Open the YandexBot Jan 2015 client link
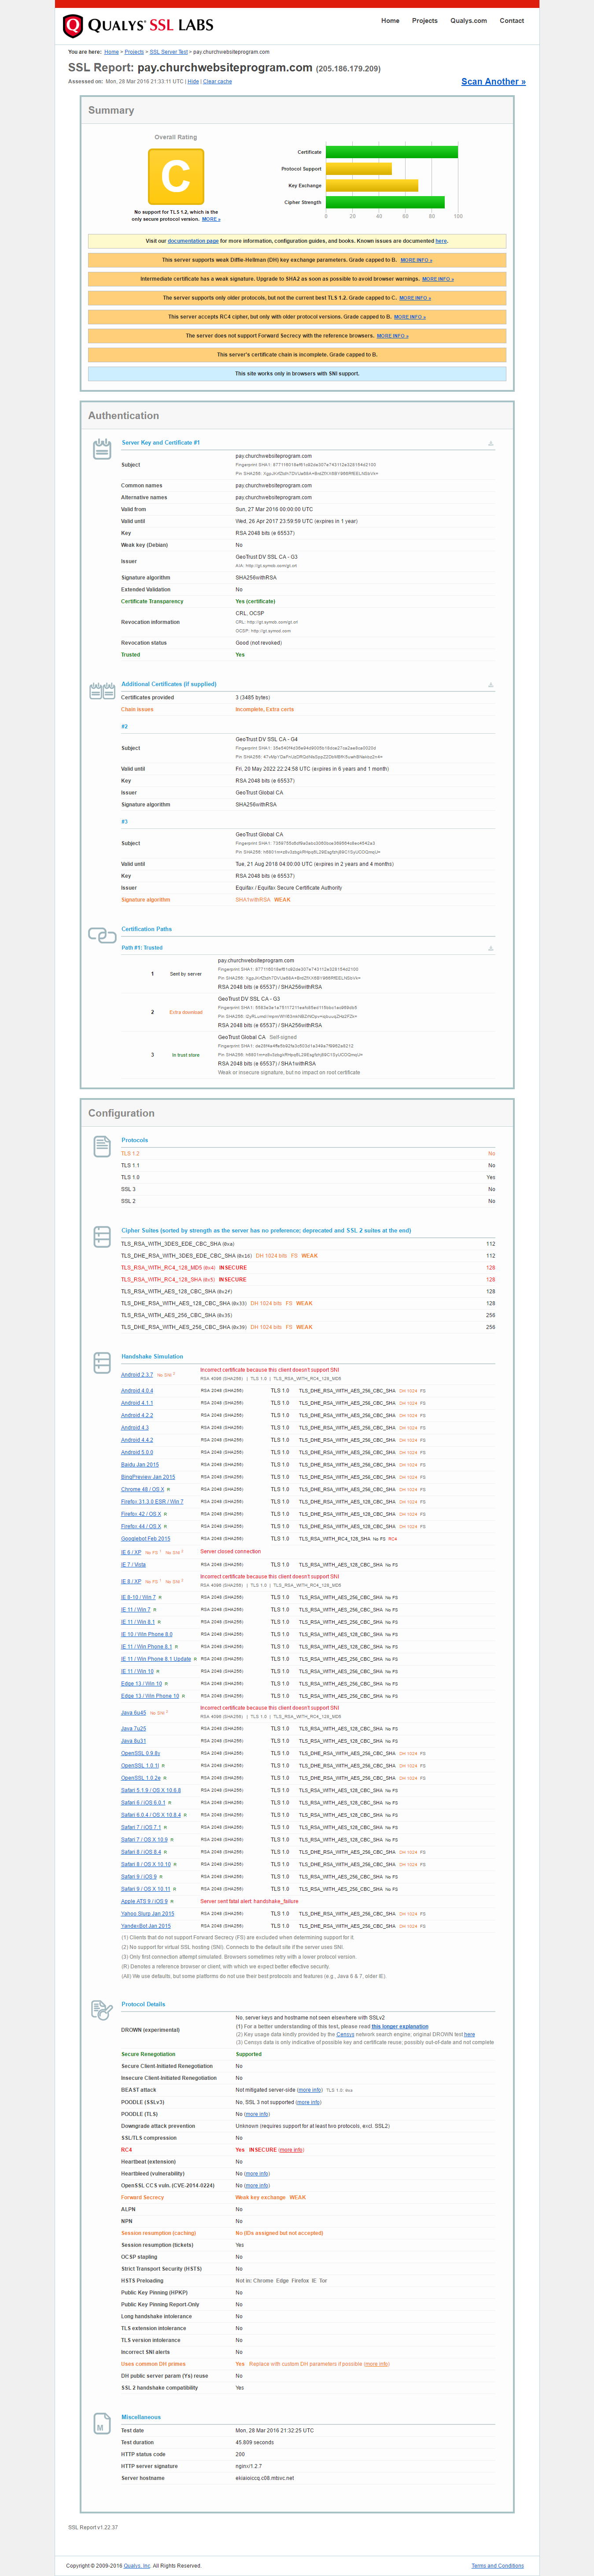This screenshot has width=594, height=2576. 146,1926
